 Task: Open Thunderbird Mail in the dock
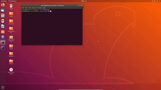click(3, 10)
